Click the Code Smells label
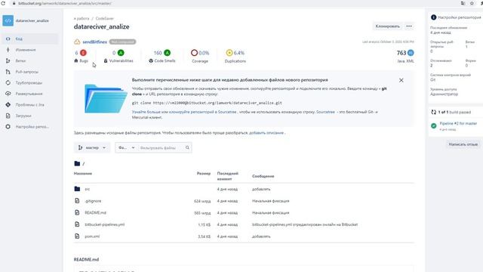Viewport: 483px width, 272px height. click(x=162, y=61)
